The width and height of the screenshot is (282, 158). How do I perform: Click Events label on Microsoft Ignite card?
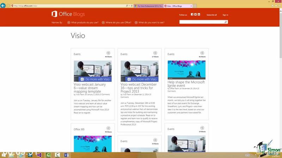coord(171,54)
